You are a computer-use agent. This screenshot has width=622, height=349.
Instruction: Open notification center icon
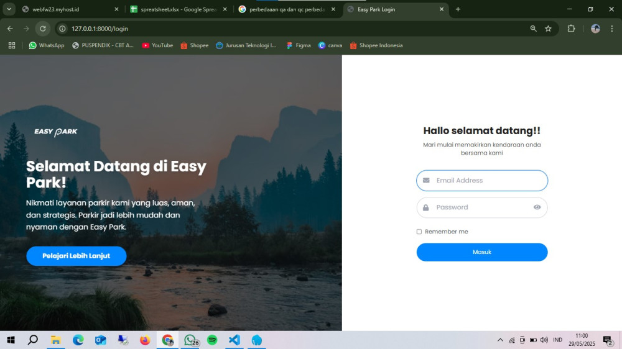coord(608,340)
